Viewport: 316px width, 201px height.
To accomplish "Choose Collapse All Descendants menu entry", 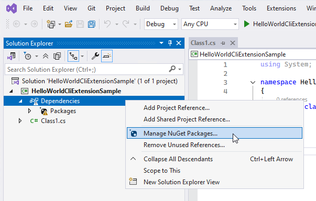I will (214, 159).
